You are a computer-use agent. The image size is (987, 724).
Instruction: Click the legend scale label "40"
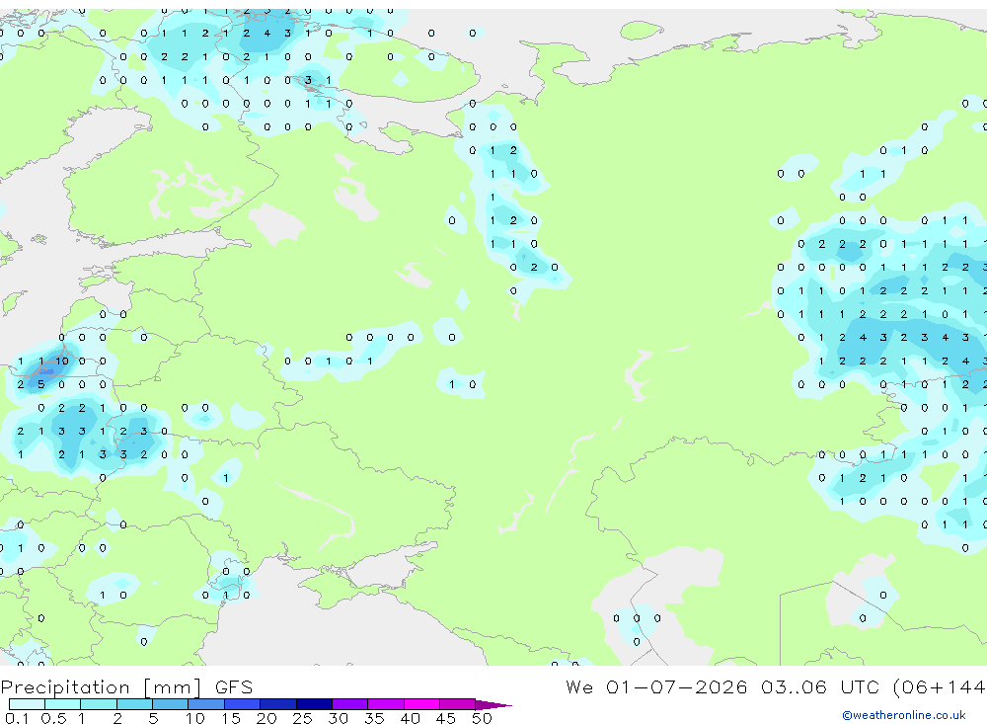point(410,718)
